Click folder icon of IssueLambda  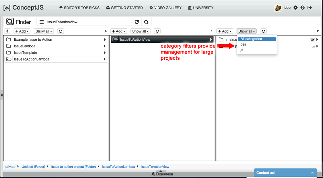(x=9, y=46)
